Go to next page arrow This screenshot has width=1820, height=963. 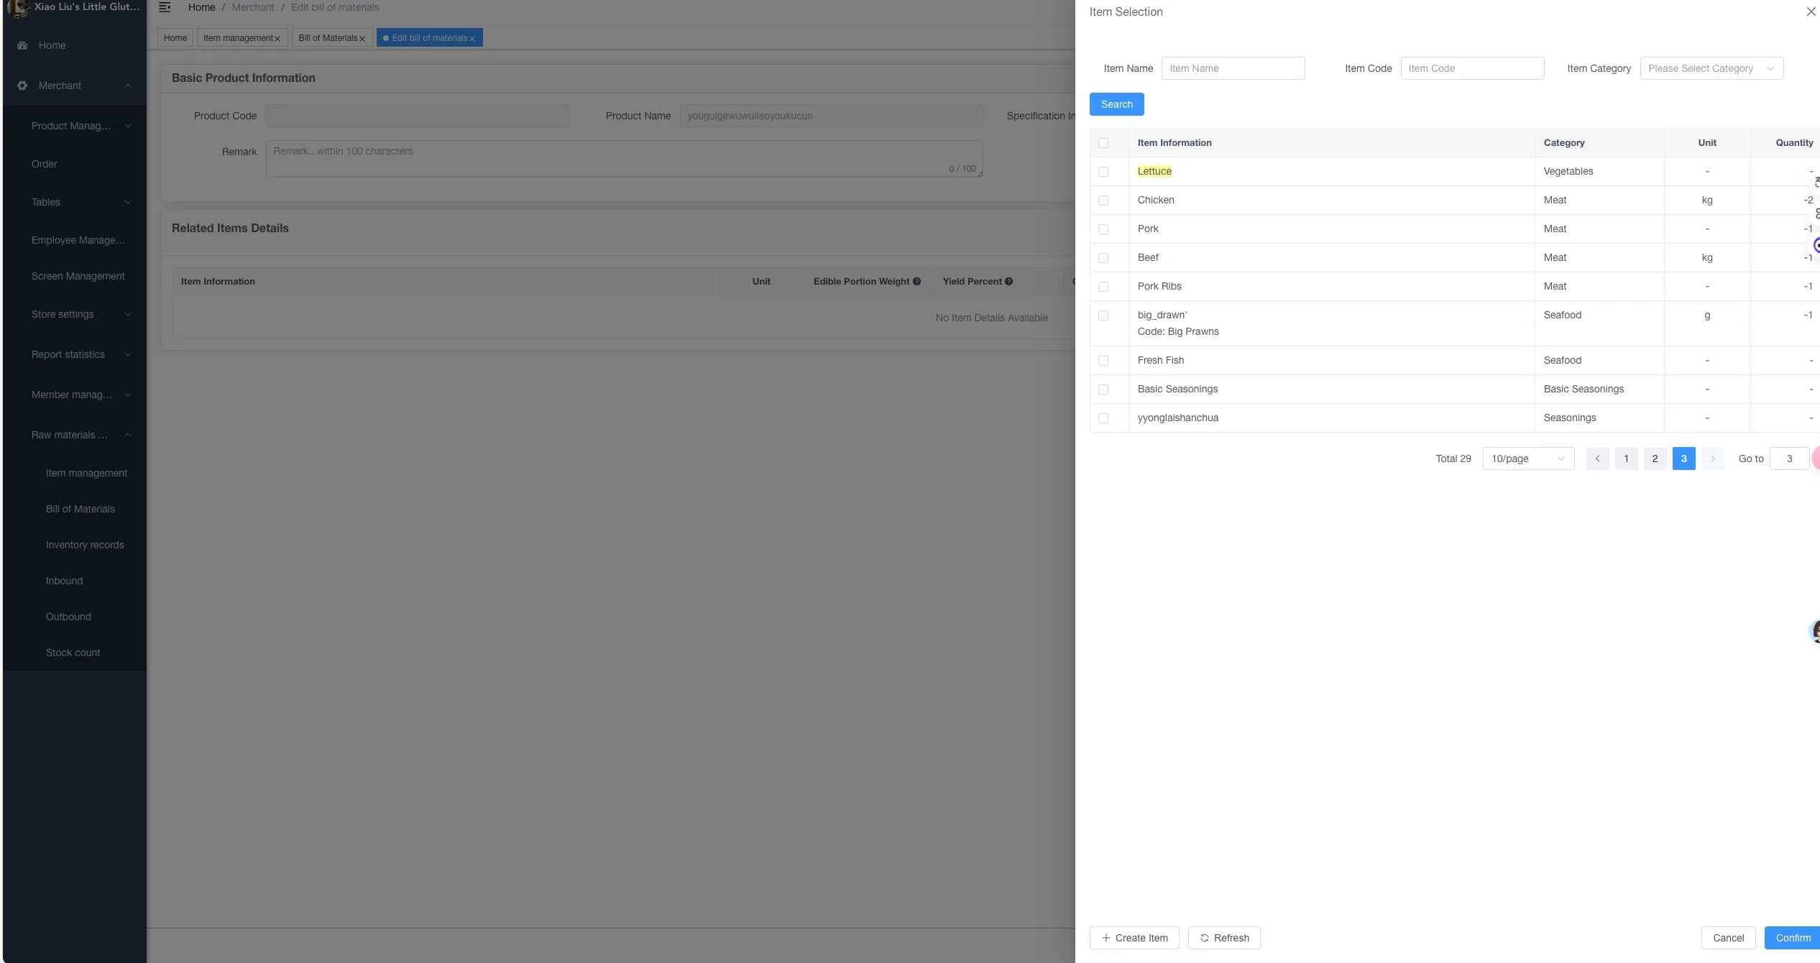click(x=1712, y=459)
